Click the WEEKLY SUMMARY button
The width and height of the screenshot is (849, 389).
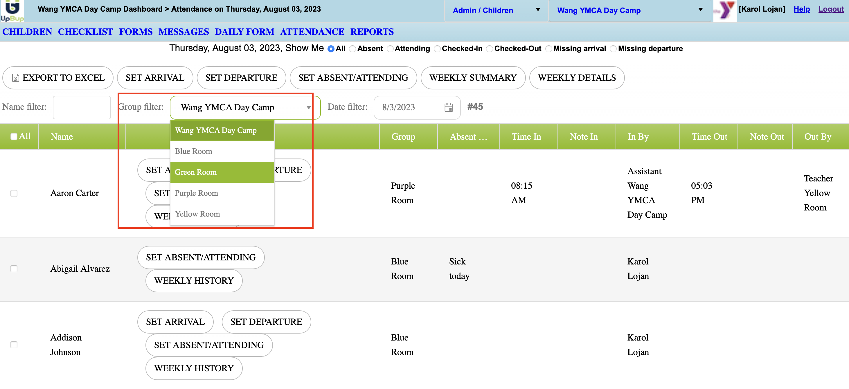tap(473, 78)
